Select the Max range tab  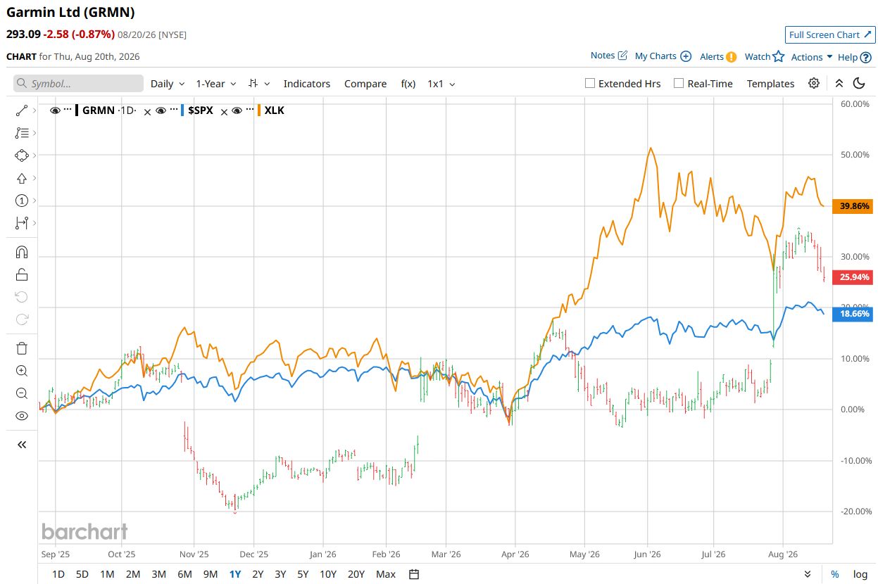coord(386,574)
